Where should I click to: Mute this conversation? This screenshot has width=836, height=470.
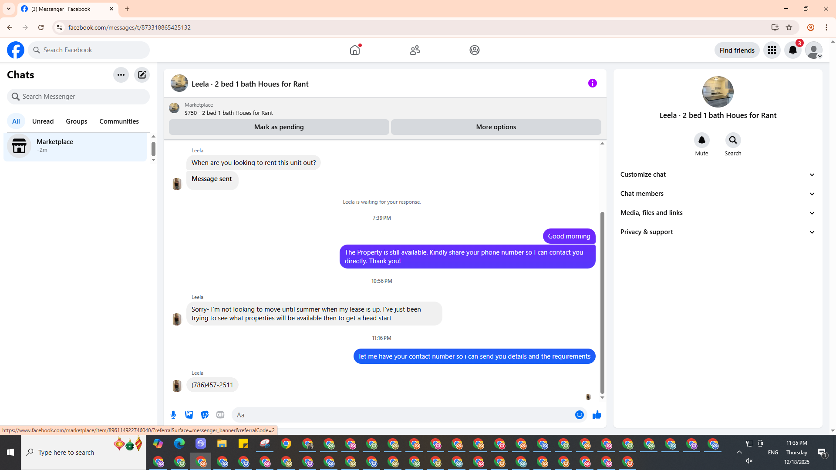point(701,141)
